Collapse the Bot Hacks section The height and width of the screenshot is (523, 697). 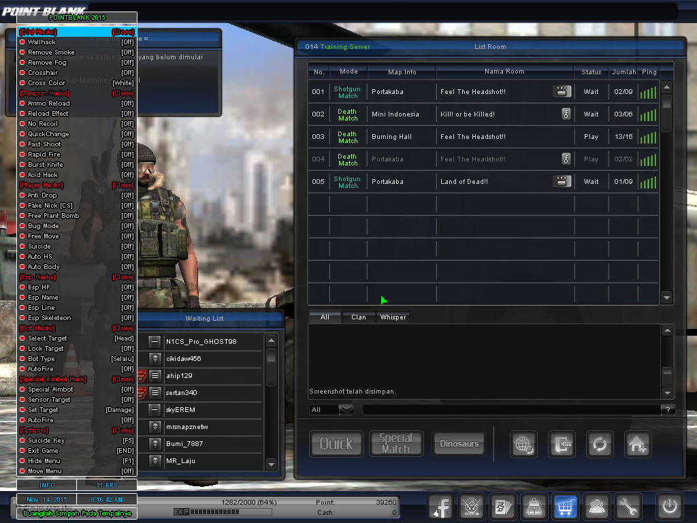[x=123, y=328]
